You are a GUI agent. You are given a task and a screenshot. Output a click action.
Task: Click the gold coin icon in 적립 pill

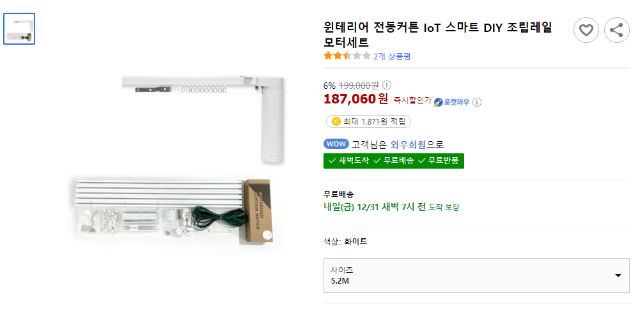click(335, 121)
